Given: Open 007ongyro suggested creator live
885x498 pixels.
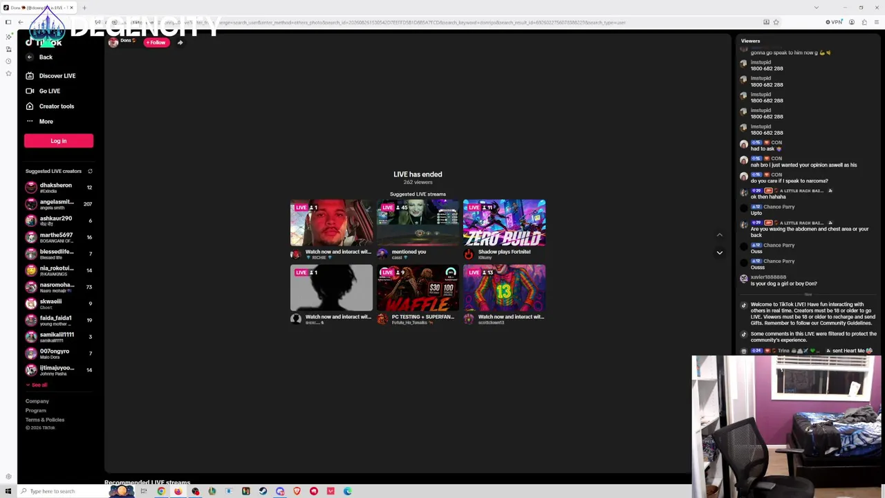Looking at the screenshot, I should [59, 353].
